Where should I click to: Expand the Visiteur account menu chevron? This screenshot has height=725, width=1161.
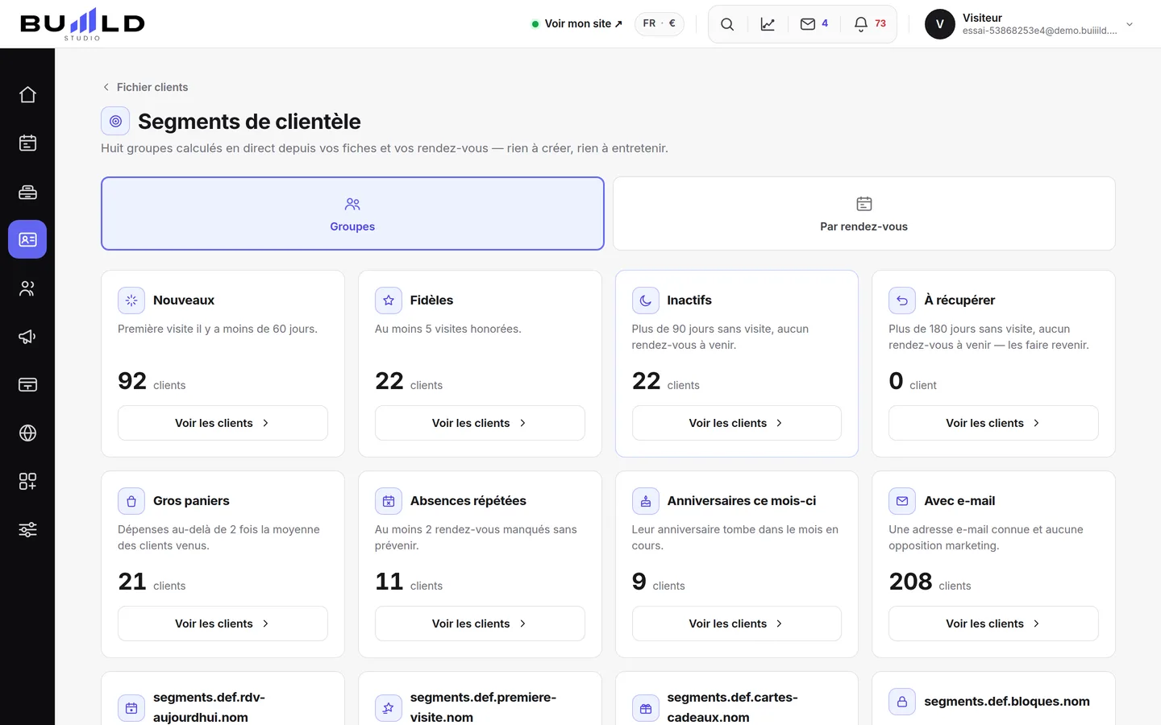1130,24
